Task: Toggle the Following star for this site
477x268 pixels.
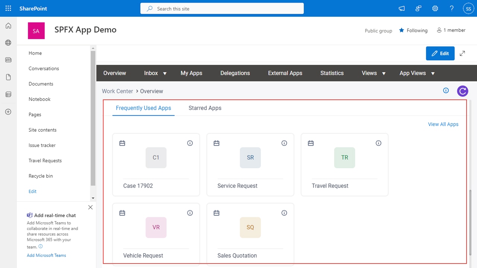Action: pos(402,30)
